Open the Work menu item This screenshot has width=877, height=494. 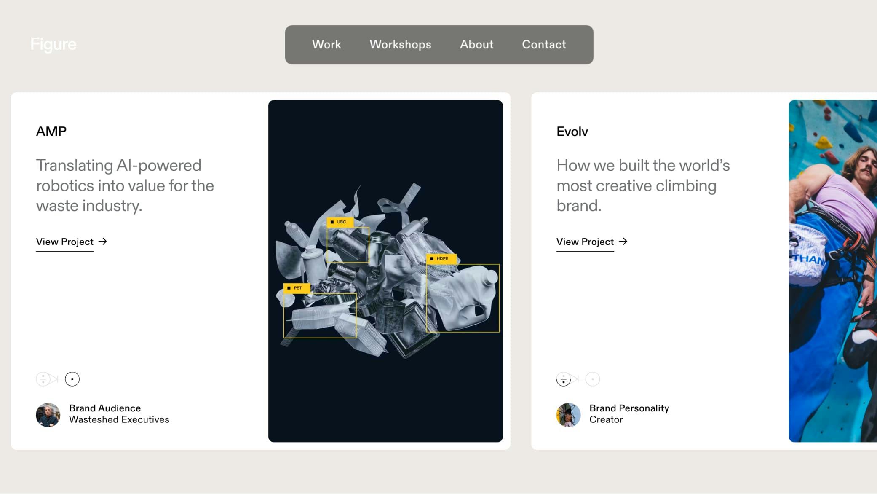click(x=326, y=44)
